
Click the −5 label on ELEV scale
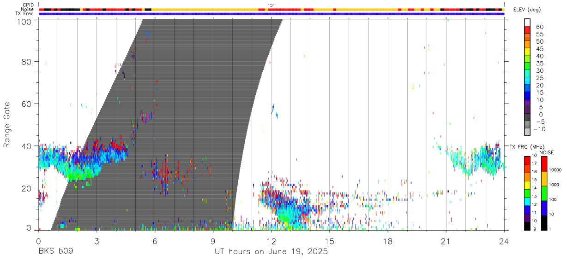tap(540, 122)
